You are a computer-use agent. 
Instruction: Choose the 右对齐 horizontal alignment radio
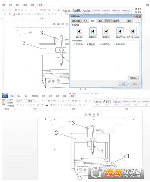[x=101, y=44]
